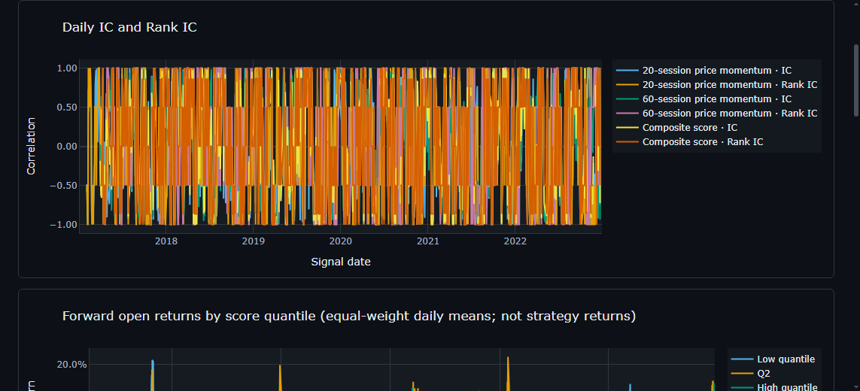Click the 2019 x-axis tick label
Screen dimensions: 860x391
pos(253,241)
